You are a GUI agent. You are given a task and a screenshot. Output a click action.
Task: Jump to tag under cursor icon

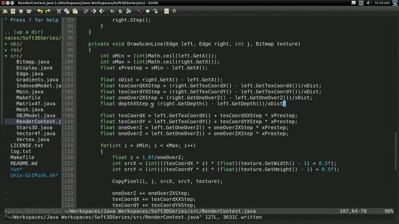[x=155, y=11]
